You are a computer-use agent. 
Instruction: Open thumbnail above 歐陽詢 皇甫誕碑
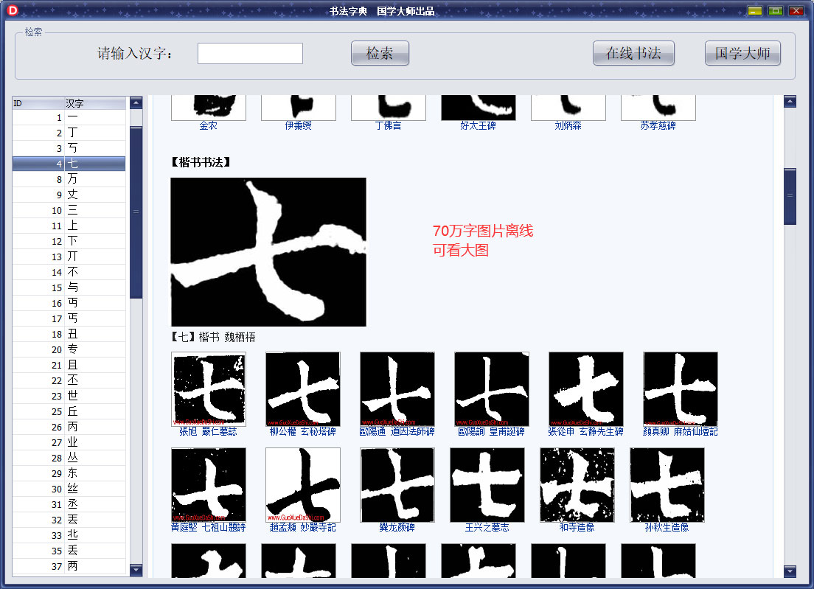(492, 389)
